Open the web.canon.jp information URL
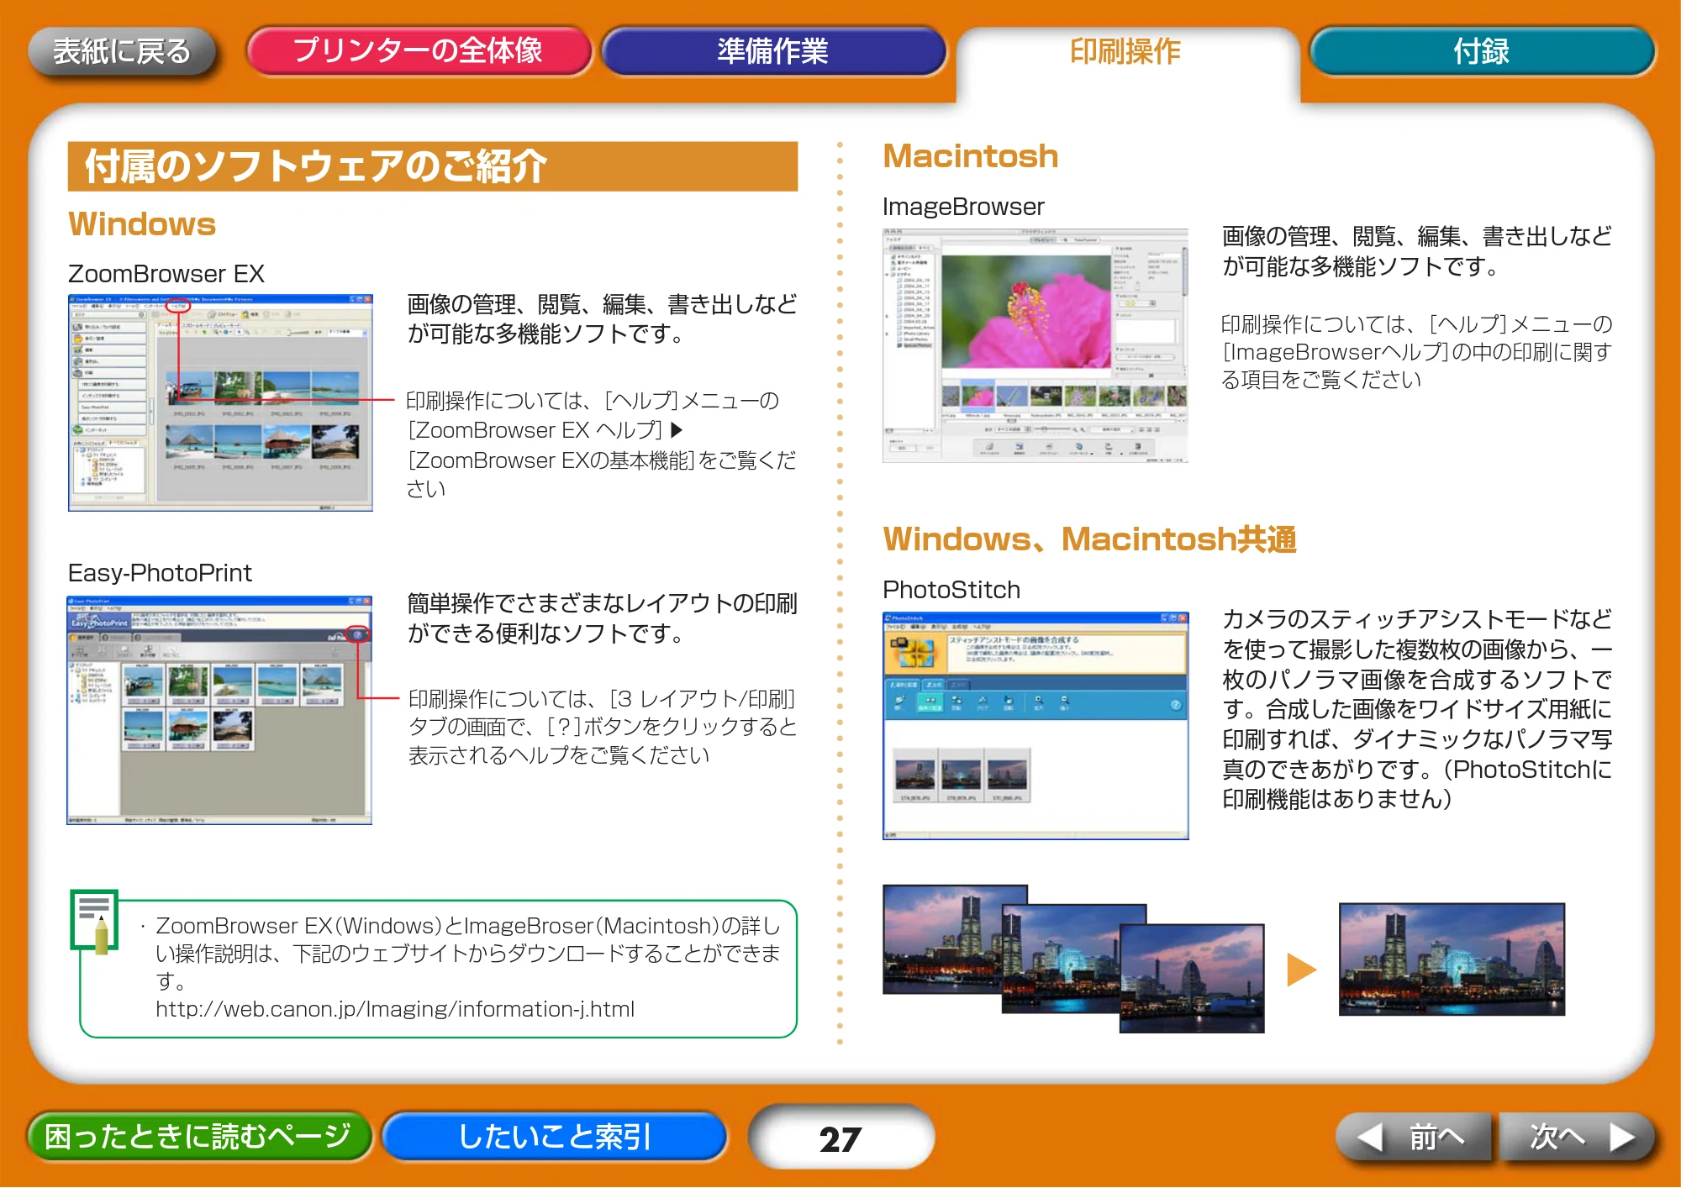The image size is (1681, 1188). [x=395, y=1008]
